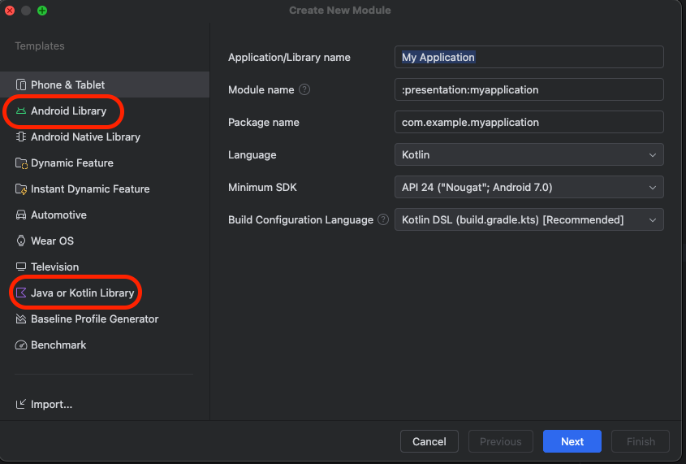The height and width of the screenshot is (464, 686).
Task: Open the Build Configuration Language dropdown
Action: [529, 219]
